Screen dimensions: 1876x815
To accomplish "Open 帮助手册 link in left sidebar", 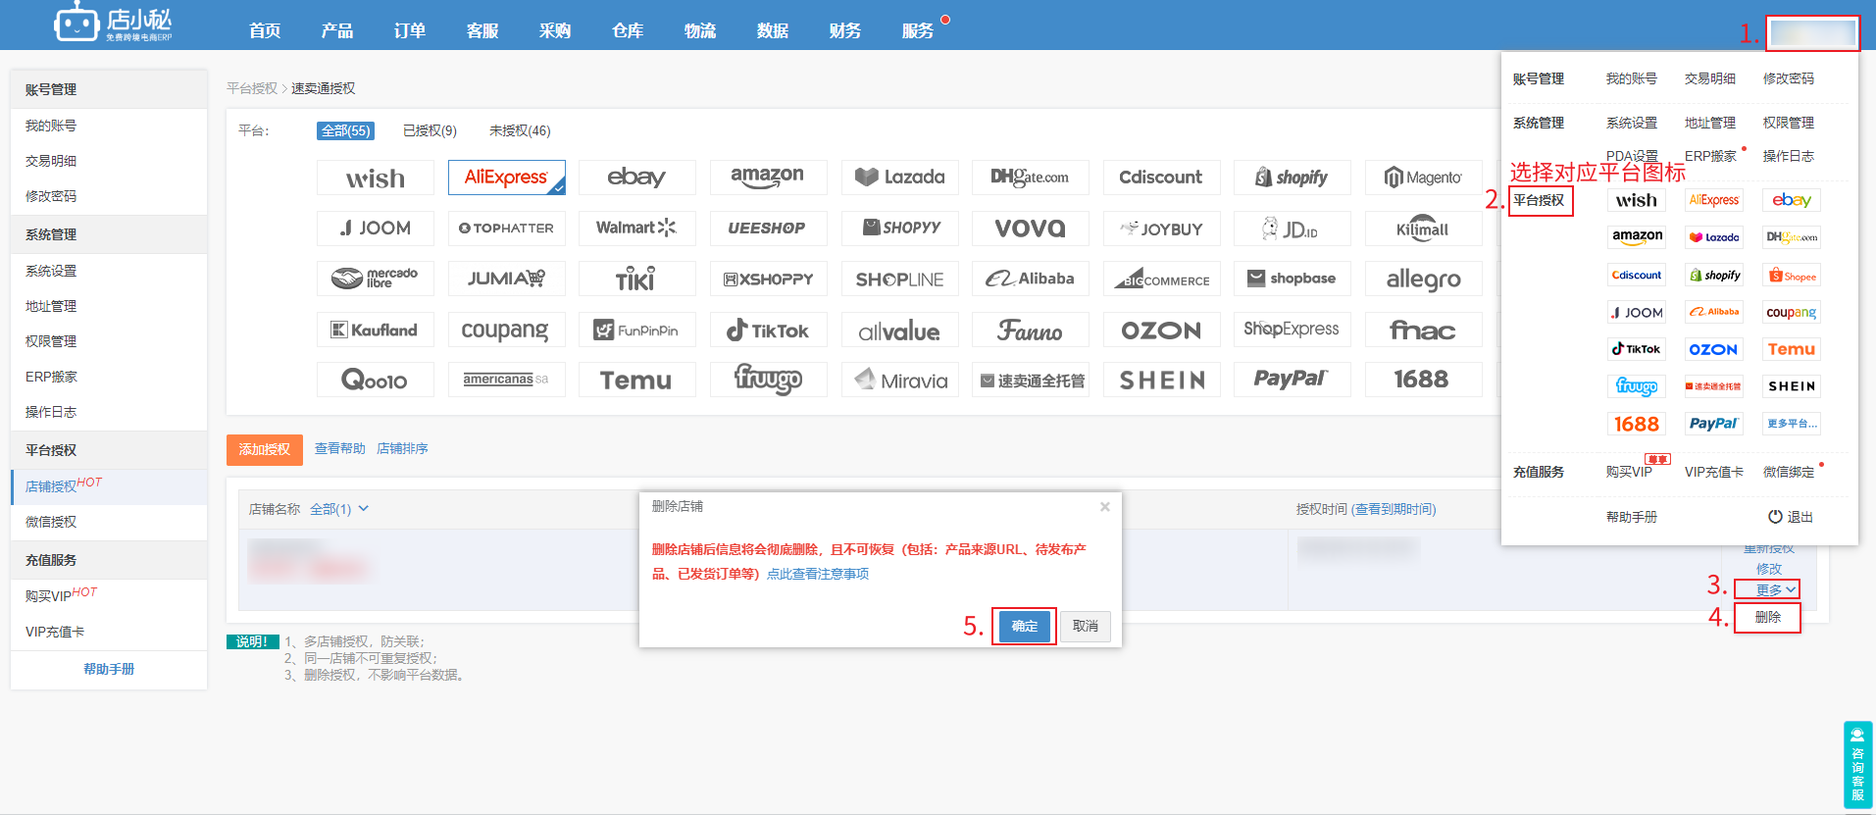I will [x=109, y=669].
